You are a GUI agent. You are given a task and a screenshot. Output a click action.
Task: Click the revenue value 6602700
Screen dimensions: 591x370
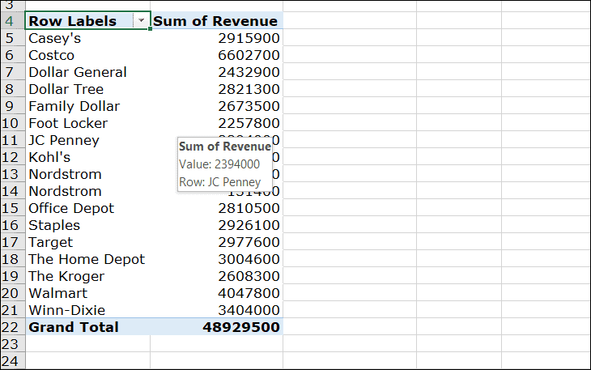click(x=249, y=55)
